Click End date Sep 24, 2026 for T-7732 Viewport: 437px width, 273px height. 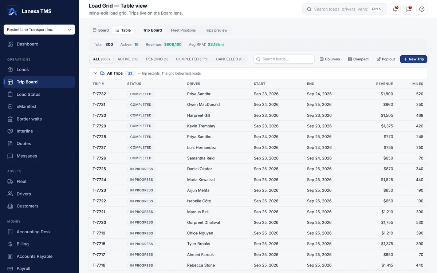(319, 94)
